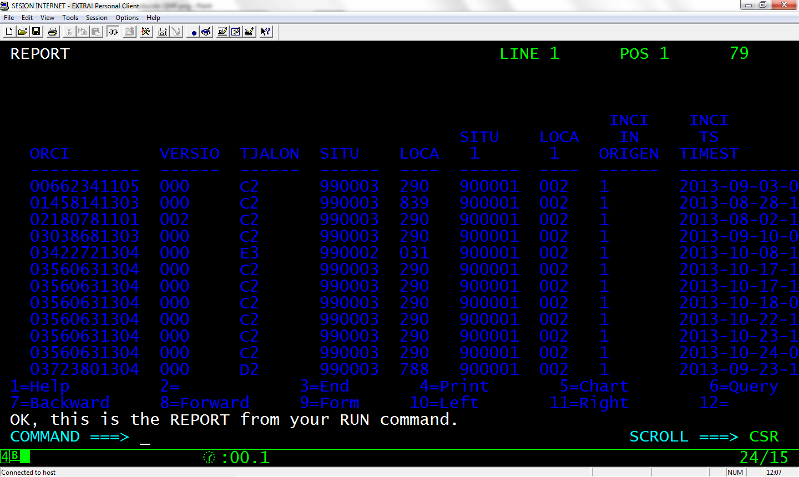Screen dimensions: 799x477
Task: Open a saved session file
Action: point(22,32)
